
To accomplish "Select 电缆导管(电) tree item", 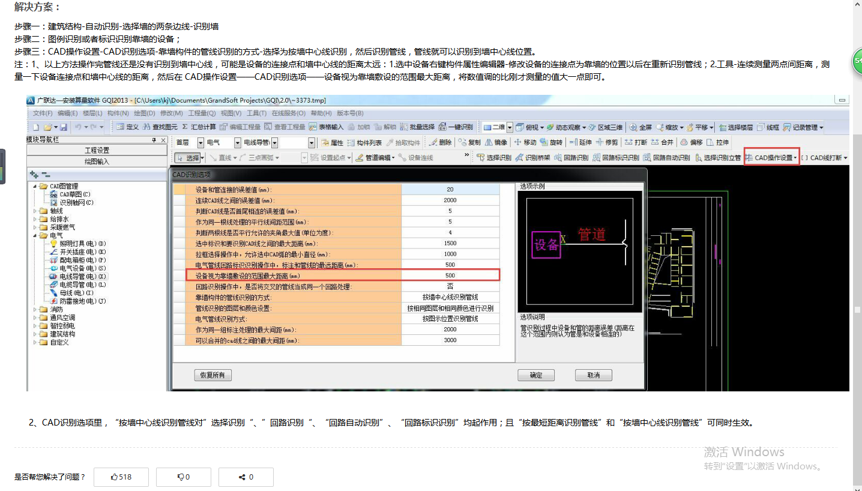I will pyautogui.click(x=78, y=285).
